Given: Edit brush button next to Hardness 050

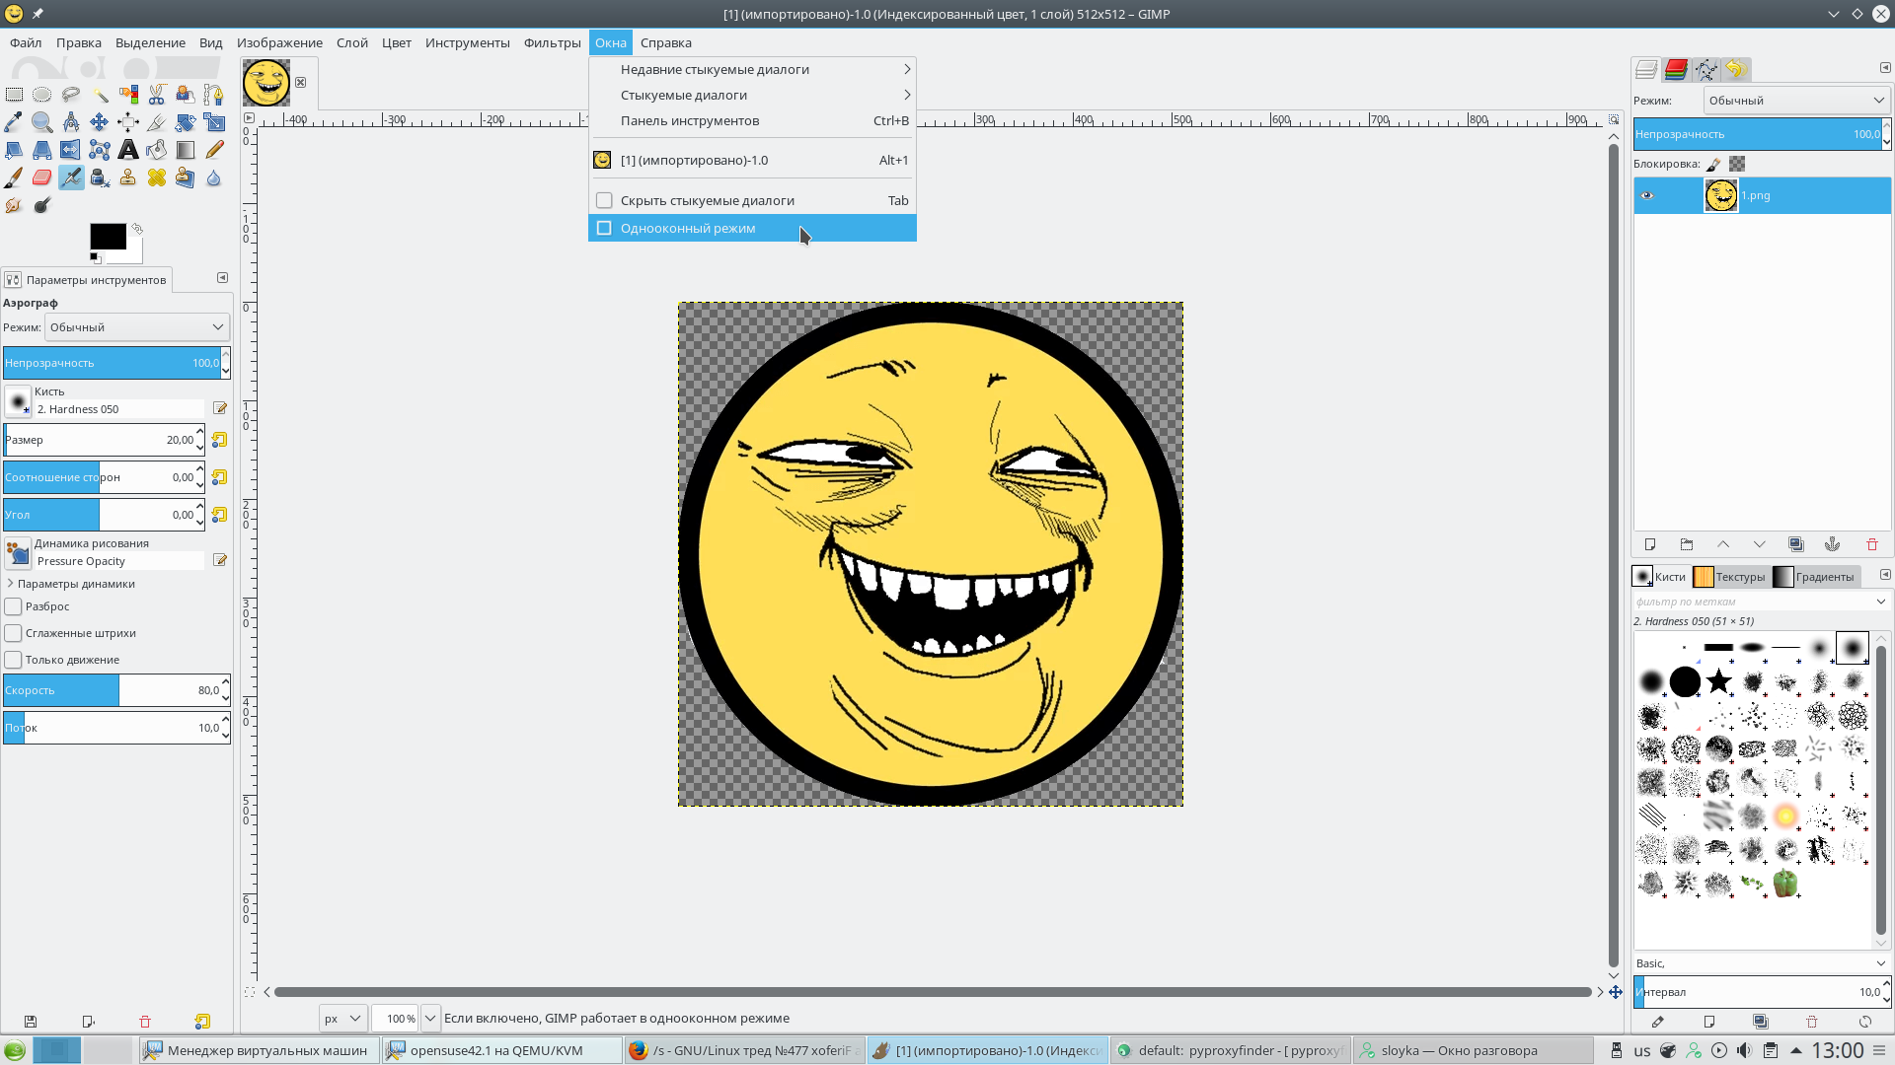Looking at the screenshot, I should click(x=220, y=408).
